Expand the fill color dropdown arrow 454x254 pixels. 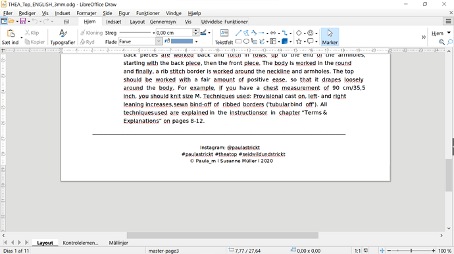coord(197,41)
